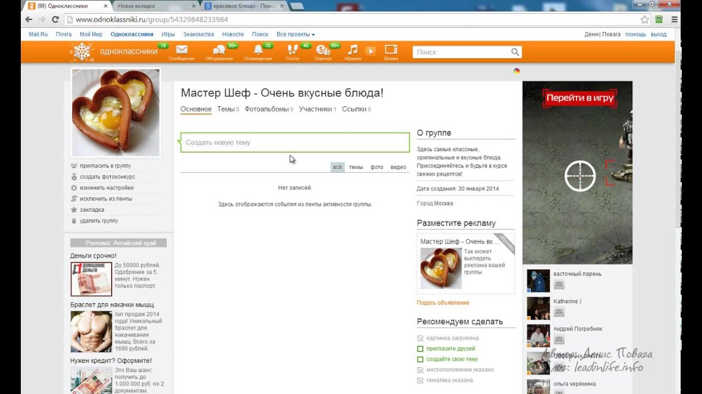This screenshot has height=394, width=702.
Task: Toggle картинка загружена checkbox
Action: 420,338
